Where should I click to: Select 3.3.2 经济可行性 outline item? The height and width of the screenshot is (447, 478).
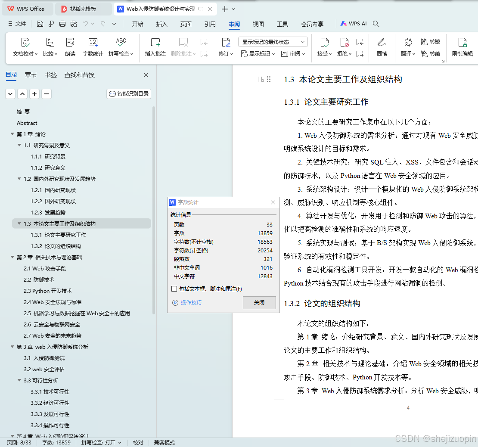[x=50, y=403]
